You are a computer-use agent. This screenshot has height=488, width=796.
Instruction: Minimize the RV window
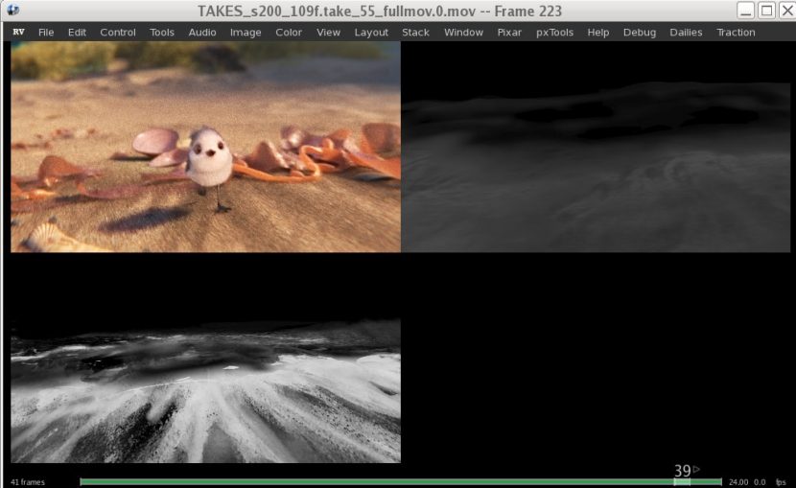point(747,11)
